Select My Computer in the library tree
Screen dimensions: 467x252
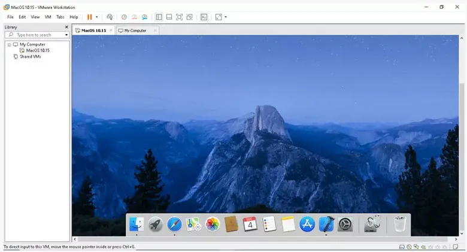(32, 44)
